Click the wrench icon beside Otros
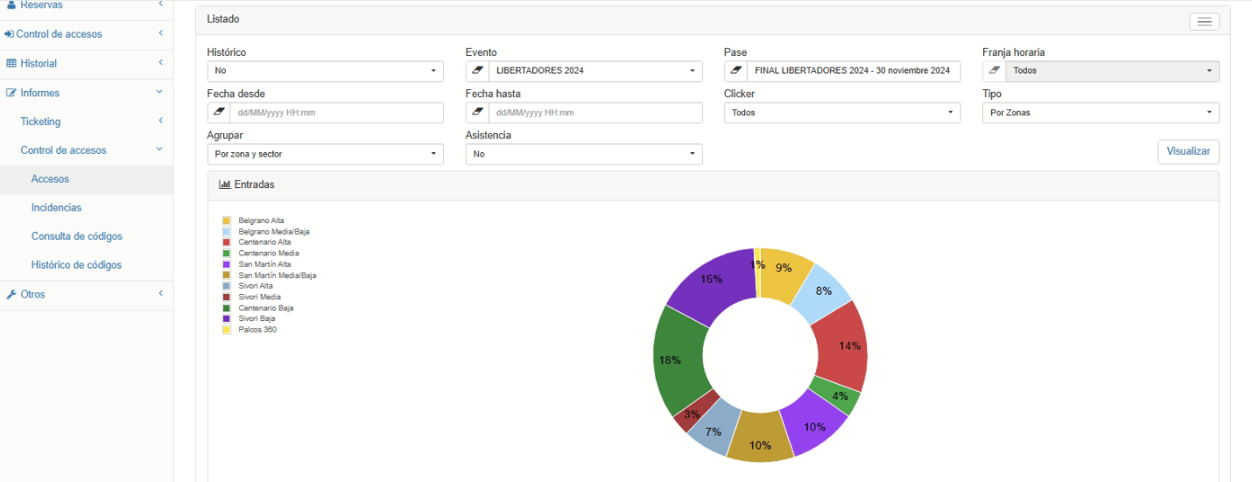1252x482 pixels. pyautogui.click(x=11, y=295)
